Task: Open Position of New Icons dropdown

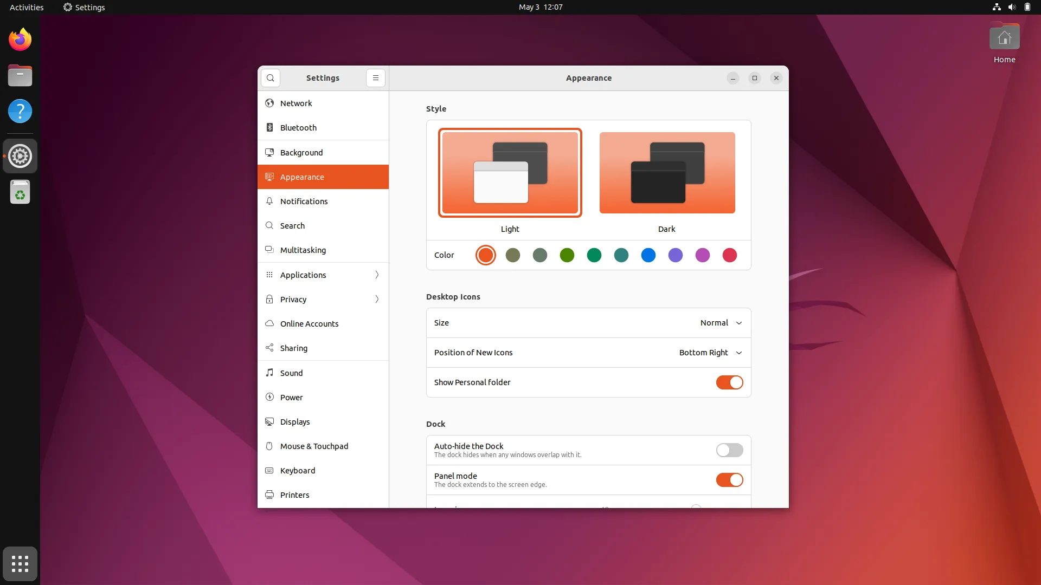Action: click(x=710, y=353)
